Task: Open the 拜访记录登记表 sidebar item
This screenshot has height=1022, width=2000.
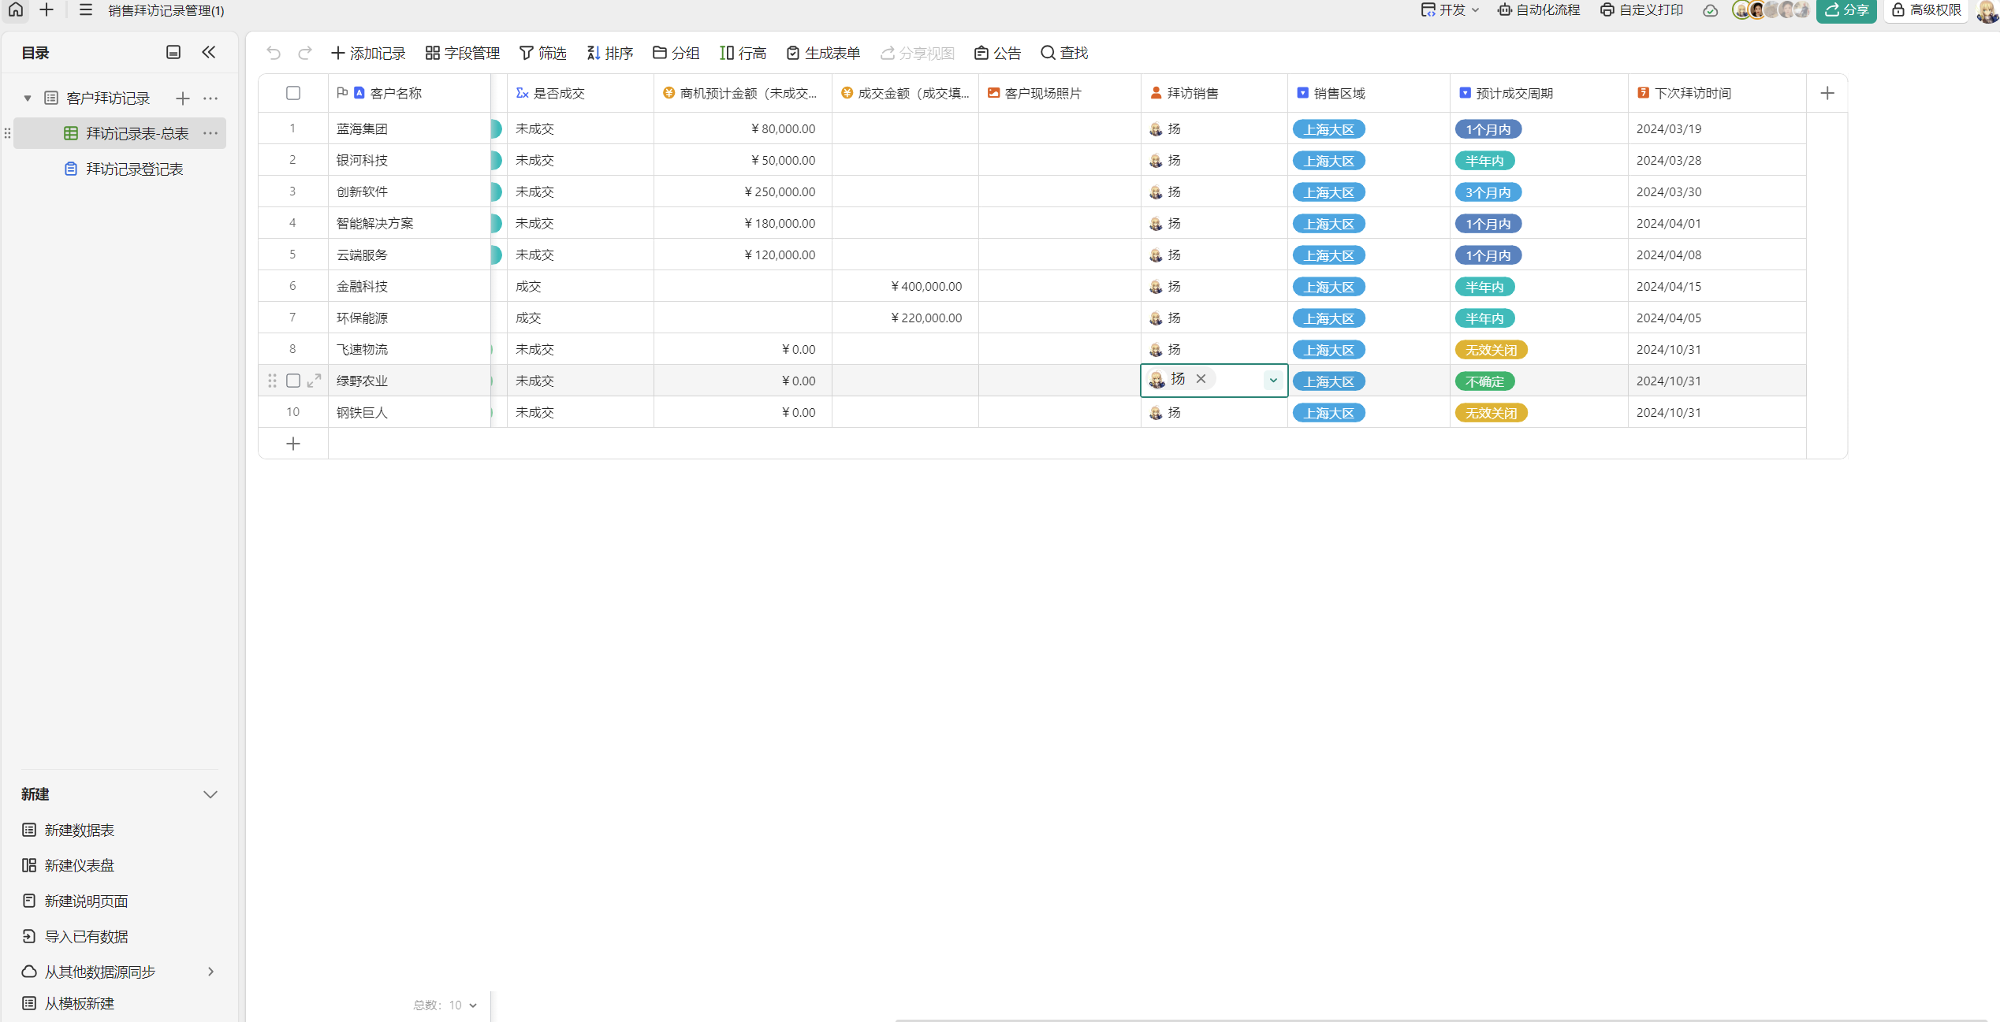Action: tap(134, 169)
